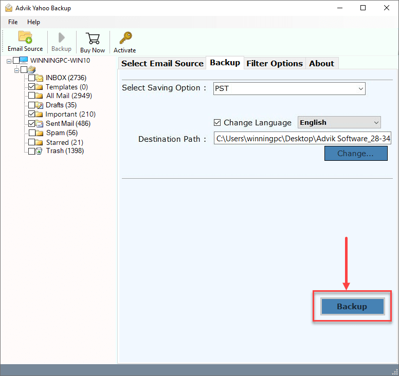Close the Advik Yahoo Backup window

387,8
